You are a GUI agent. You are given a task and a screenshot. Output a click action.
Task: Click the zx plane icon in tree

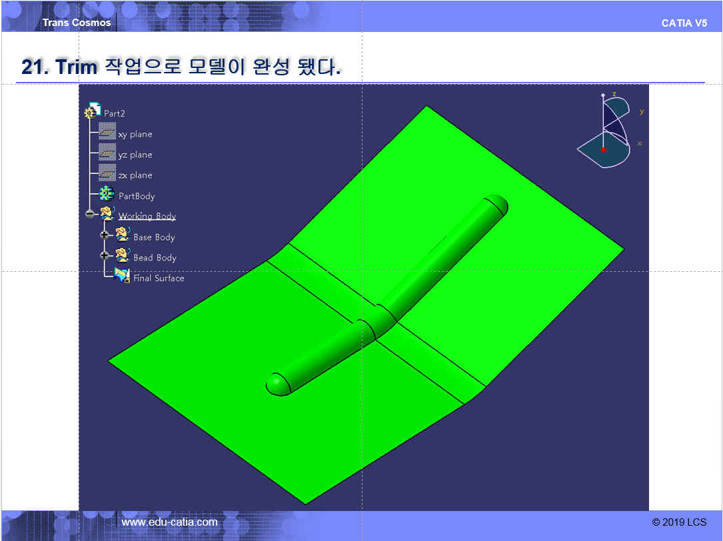pyautogui.click(x=107, y=175)
